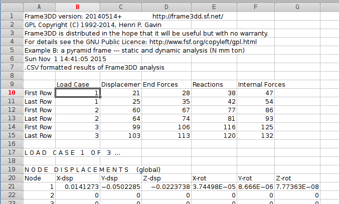Click the "Node" label cell in row 20
The image size is (339, 204).
tap(39, 178)
